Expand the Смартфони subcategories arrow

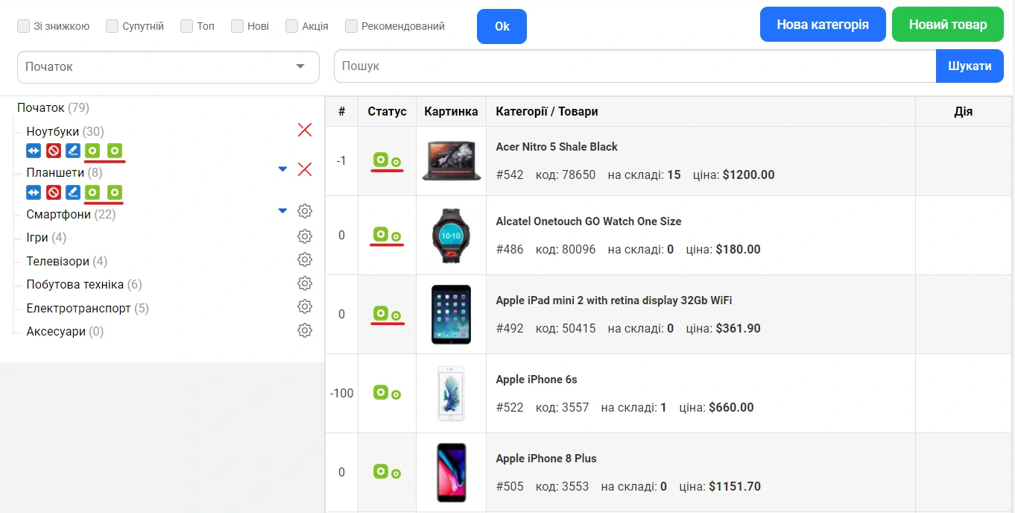pyautogui.click(x=282, y=211)
